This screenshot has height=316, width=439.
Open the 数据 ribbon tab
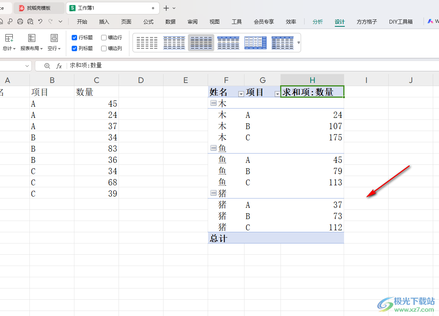point(170,22)
